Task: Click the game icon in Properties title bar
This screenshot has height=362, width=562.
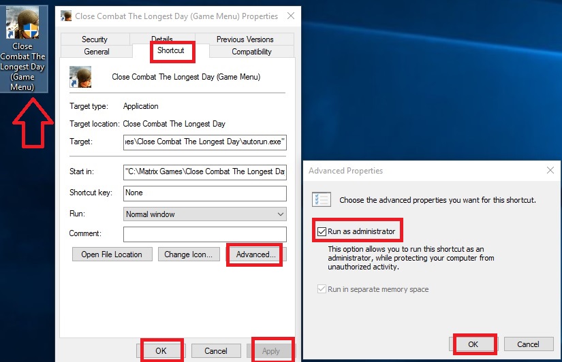Action: point(66,16)
